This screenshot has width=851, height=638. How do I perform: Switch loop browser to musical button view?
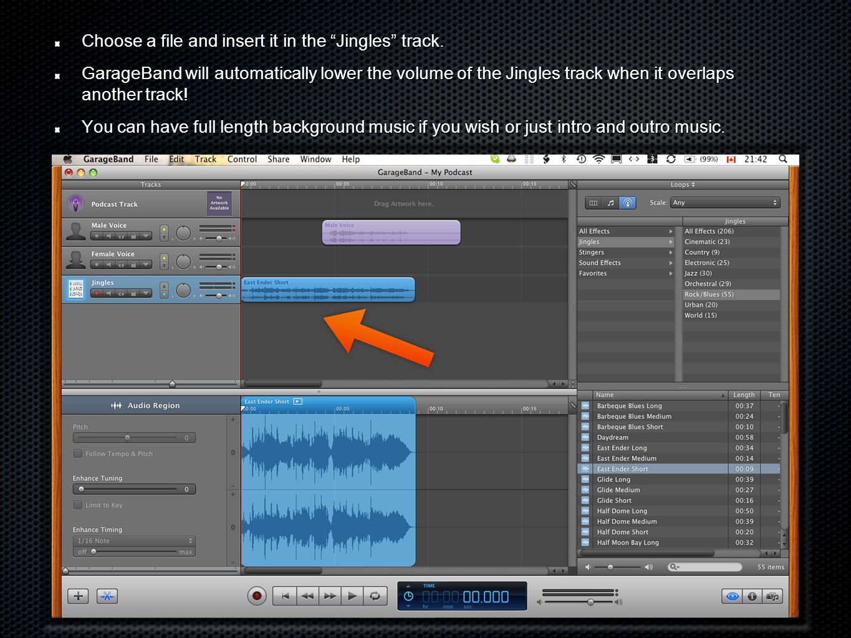pos(610,202)
